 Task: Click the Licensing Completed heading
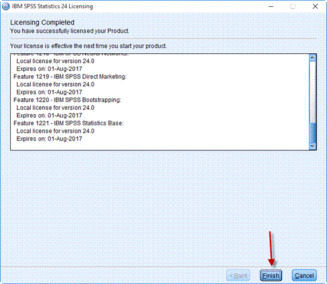click(x=42, y=23)
